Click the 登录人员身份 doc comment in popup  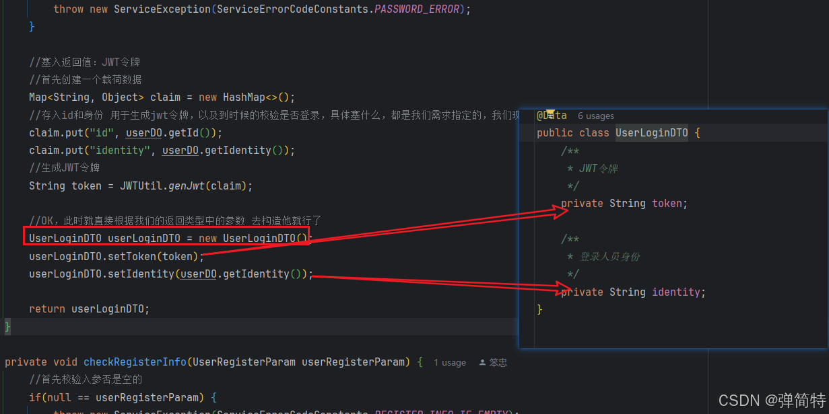click(609, 256)
